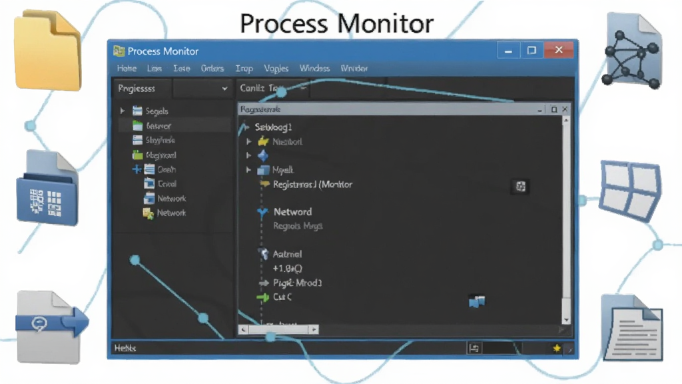682x384 pixels.
Task: Select the grey arrow icon of "Pigit Mrod3"
Action: 264,283
